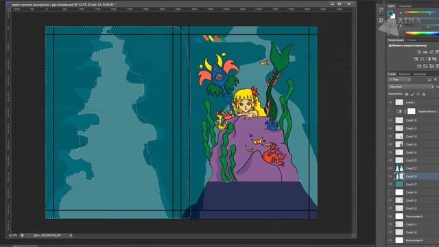Hide layer Слой 1
The width and height of the screenshot is (439, 247).
point(390,102)
